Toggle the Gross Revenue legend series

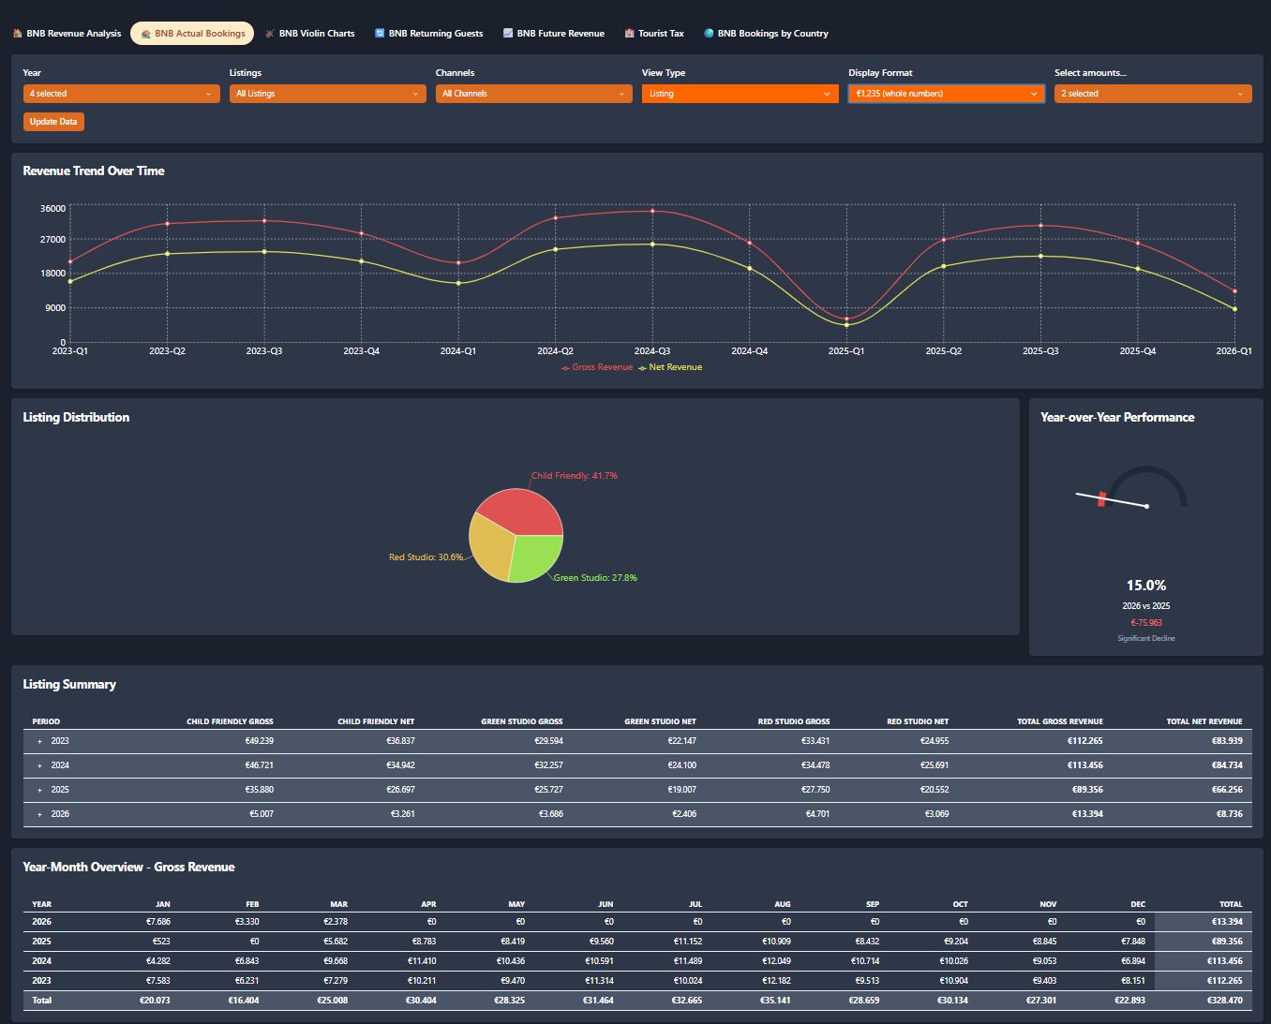point(597,367)
